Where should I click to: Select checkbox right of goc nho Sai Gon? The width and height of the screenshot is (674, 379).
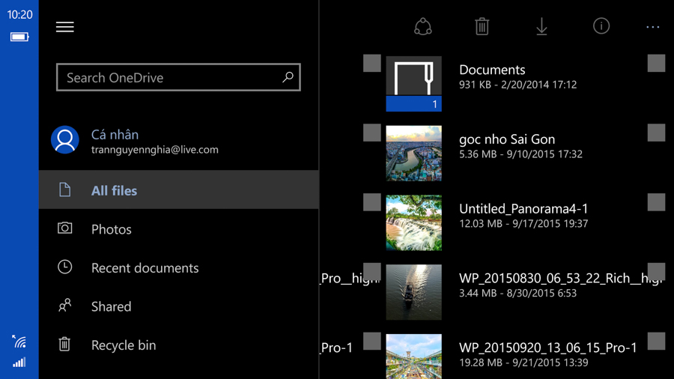coord(656,133)
